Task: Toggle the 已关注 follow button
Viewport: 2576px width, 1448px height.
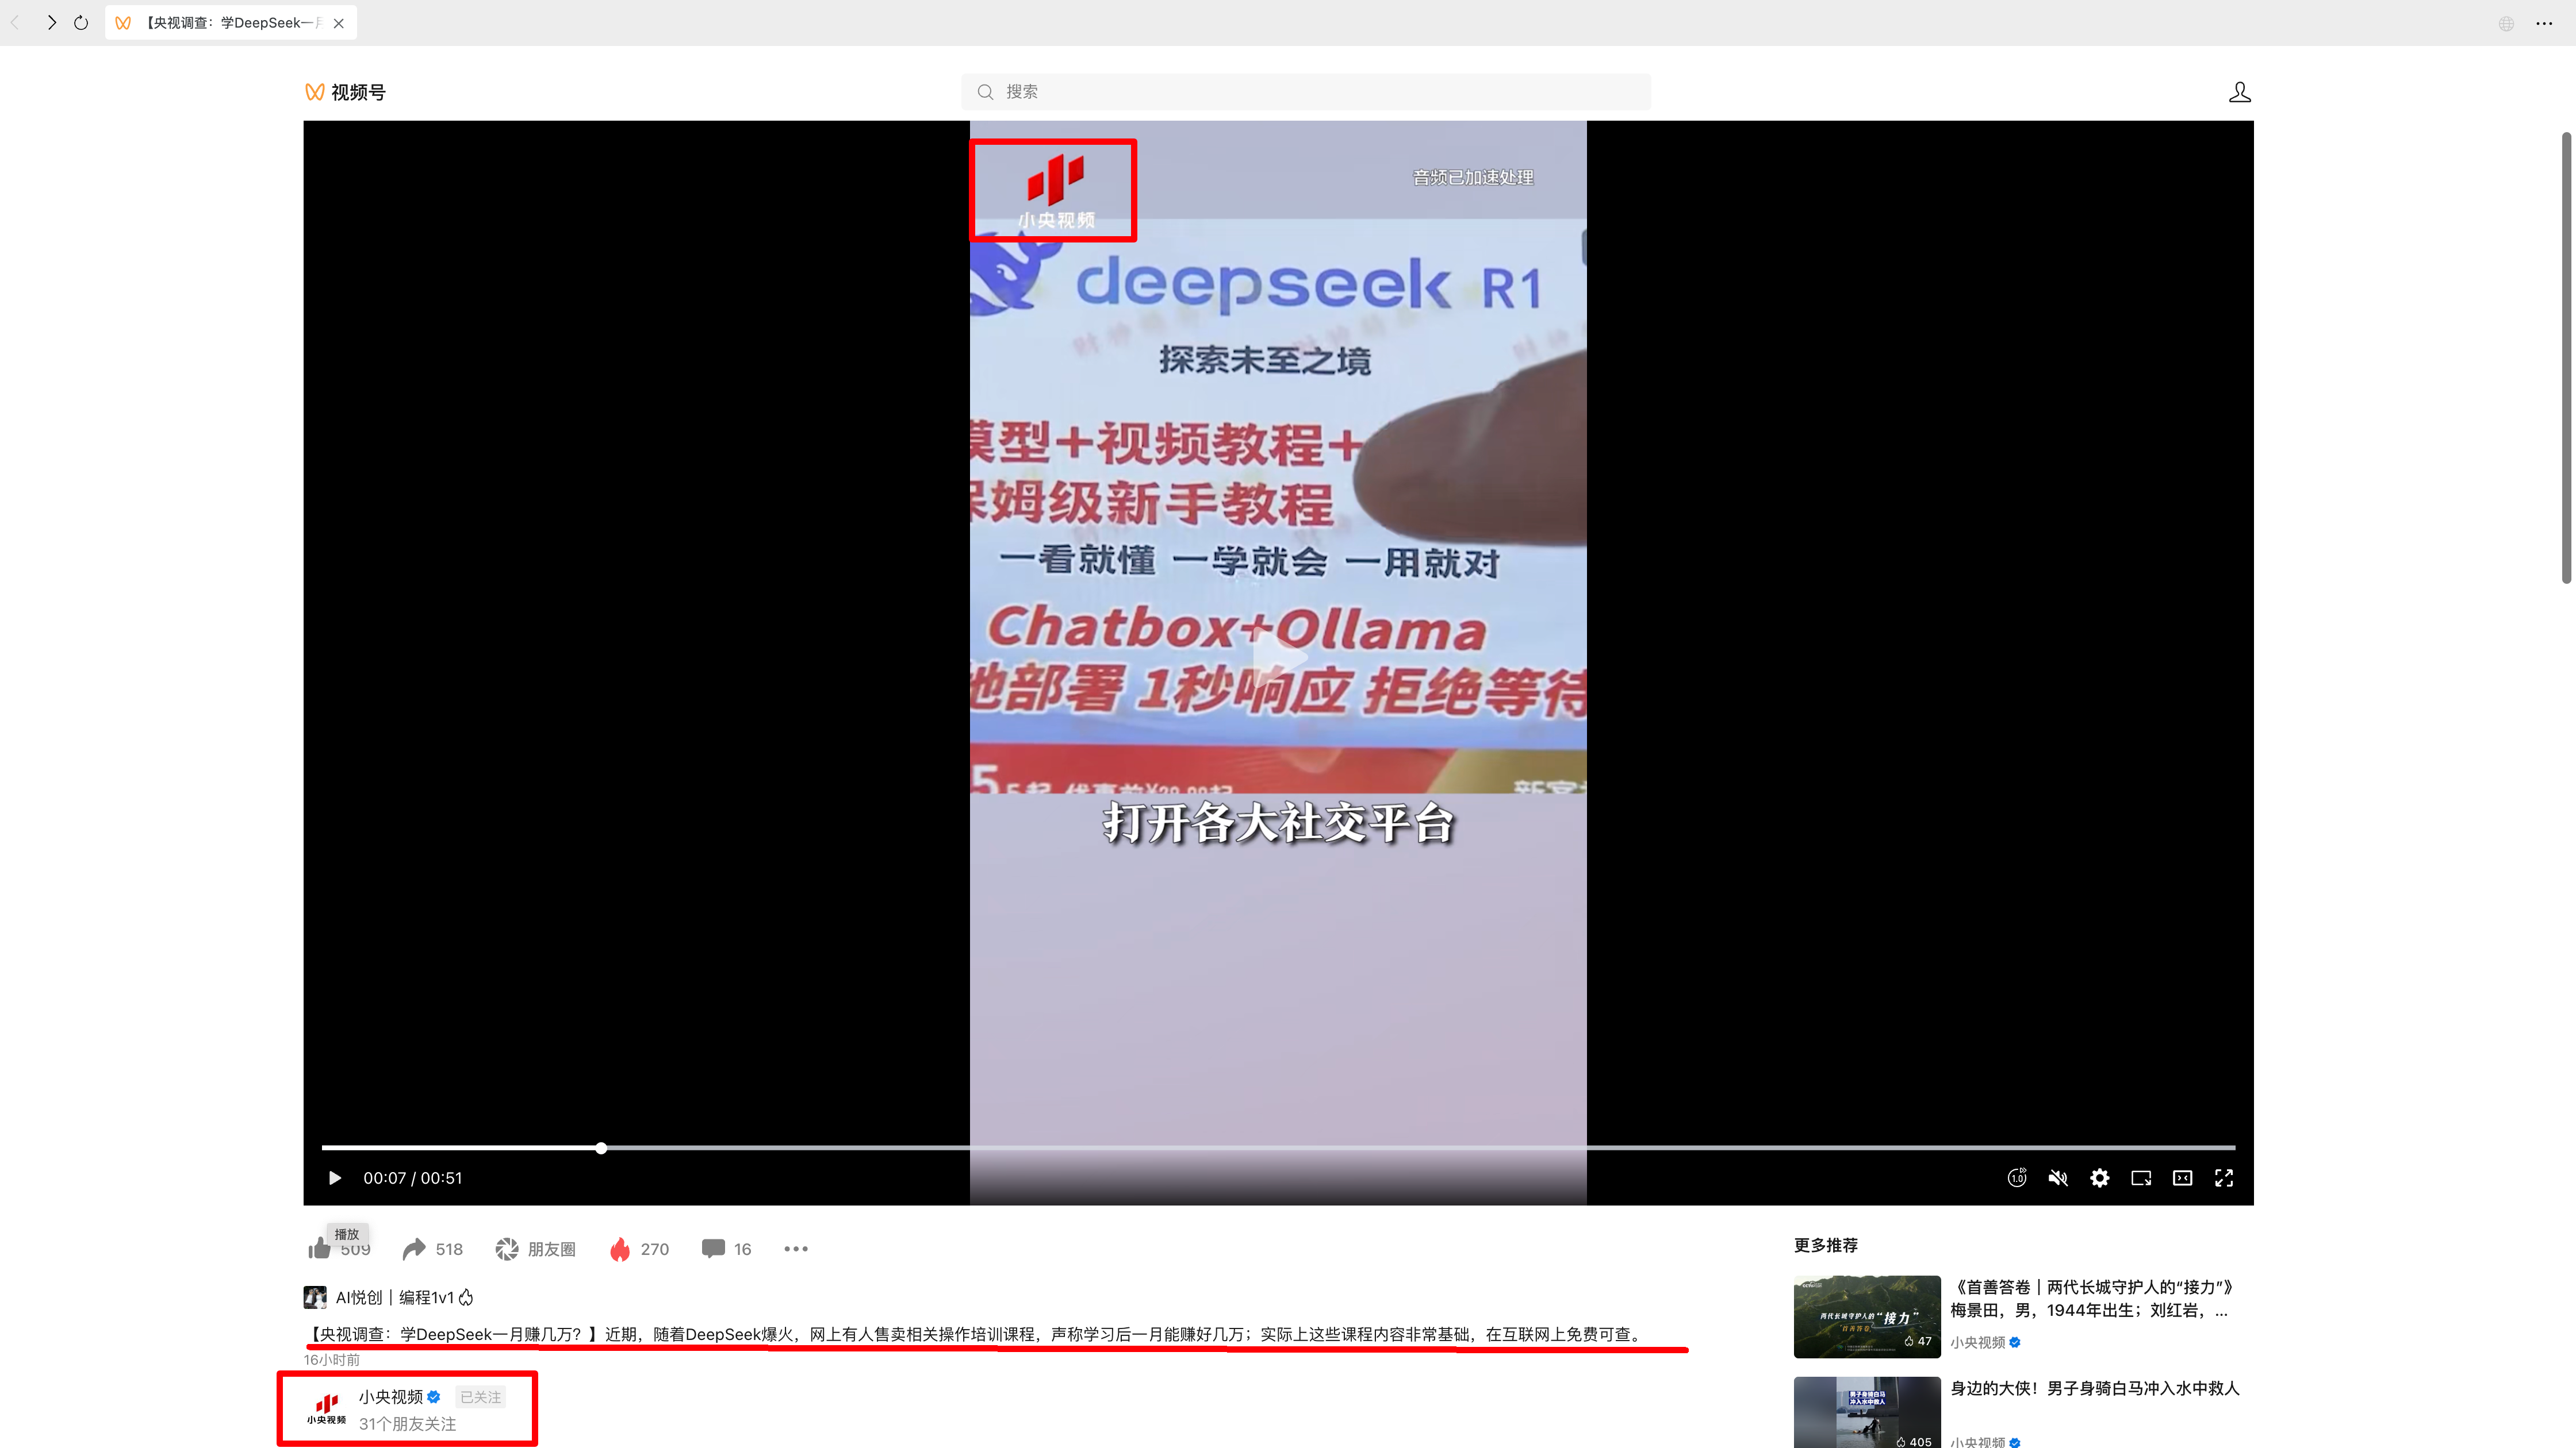Action: point(481,1397)
